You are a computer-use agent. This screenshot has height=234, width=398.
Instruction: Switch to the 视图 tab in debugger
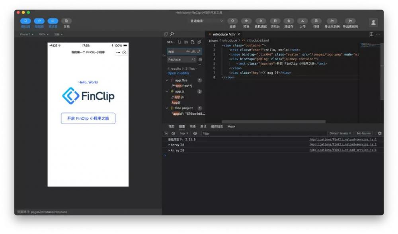pyautogui.click(x=171, y=126)
